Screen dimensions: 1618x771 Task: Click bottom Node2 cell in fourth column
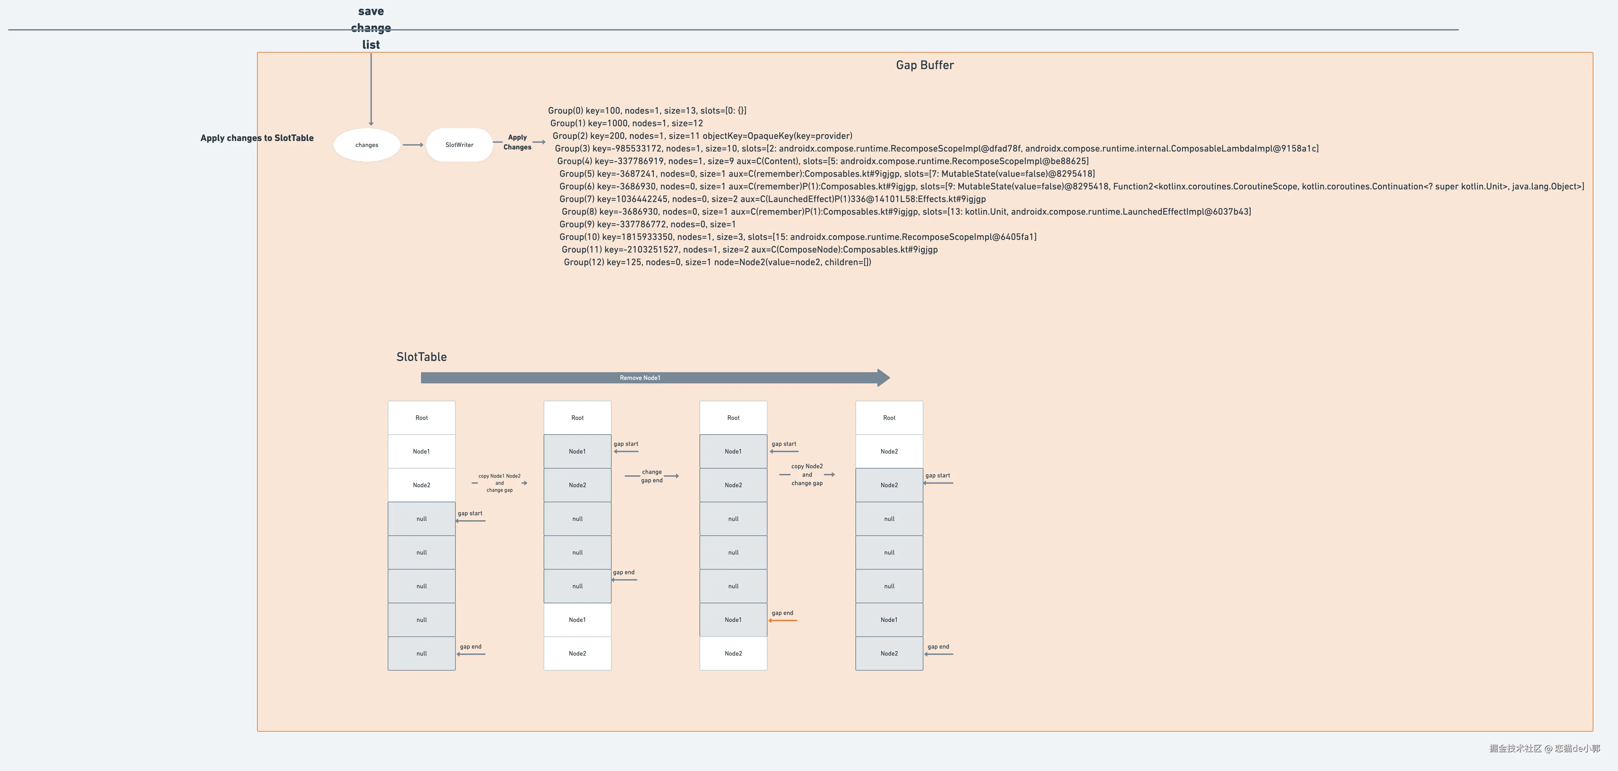click(889, 654)
